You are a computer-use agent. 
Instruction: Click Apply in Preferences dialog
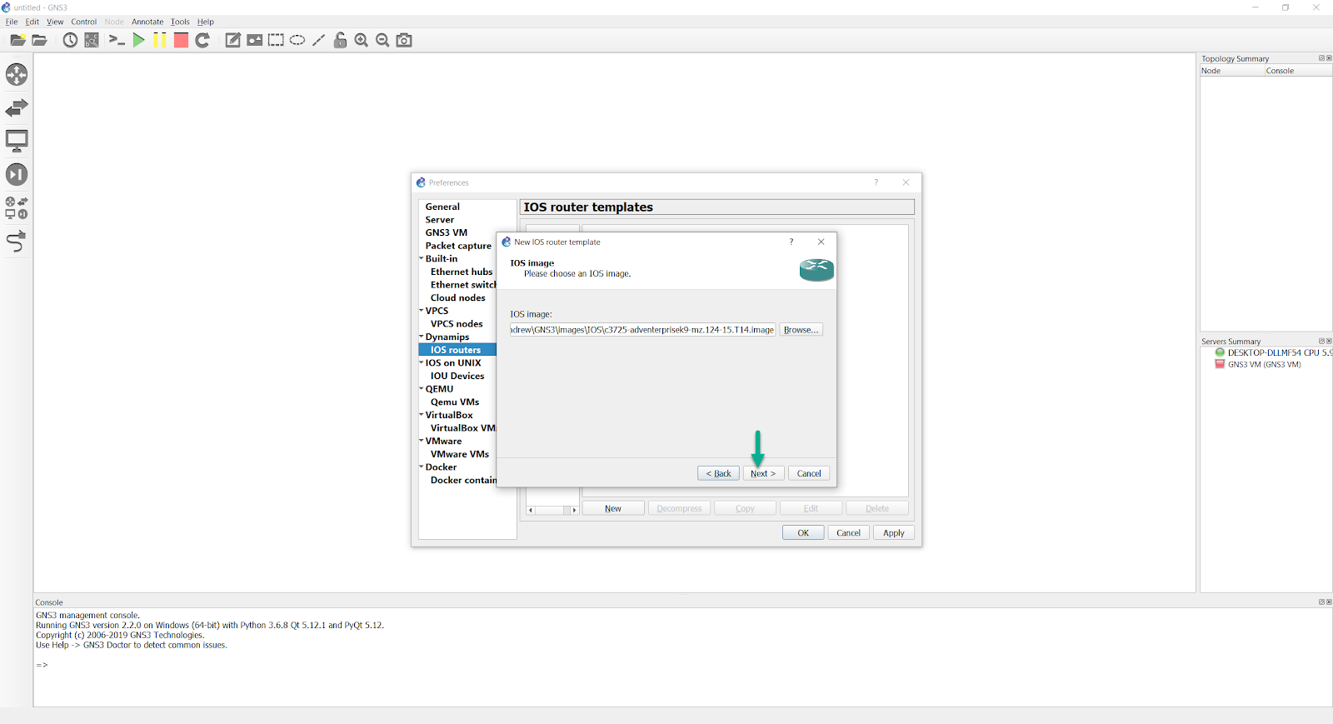[894, 533]
